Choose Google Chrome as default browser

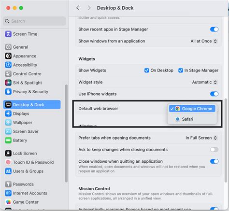[x=192, y=109]
